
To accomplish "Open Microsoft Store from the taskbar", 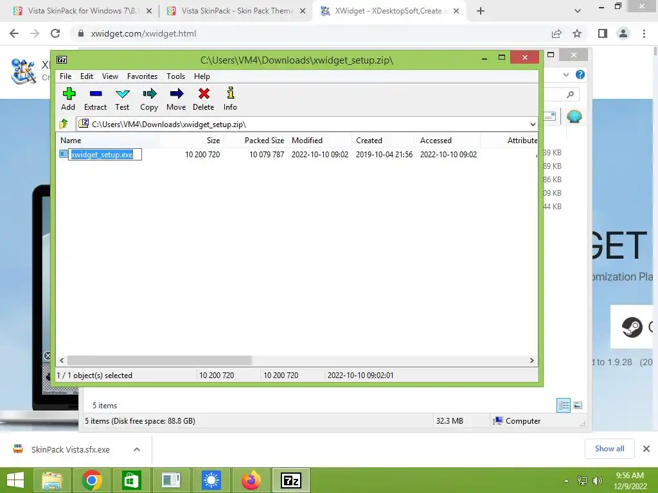I will click(x=131, y=480).
